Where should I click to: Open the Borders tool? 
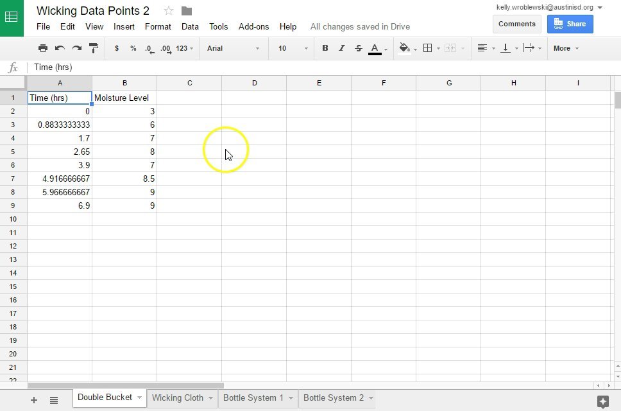click(x=427, y=48)
